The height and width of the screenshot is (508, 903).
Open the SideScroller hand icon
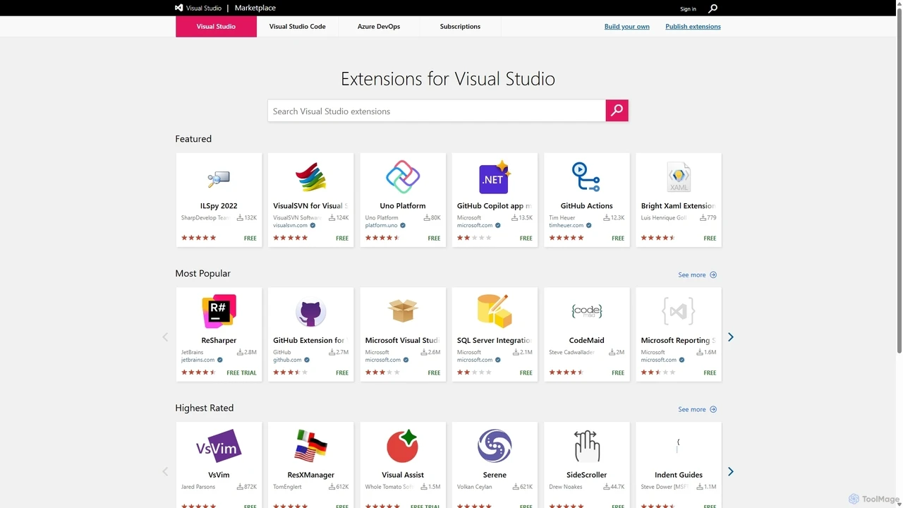[586, 446]
